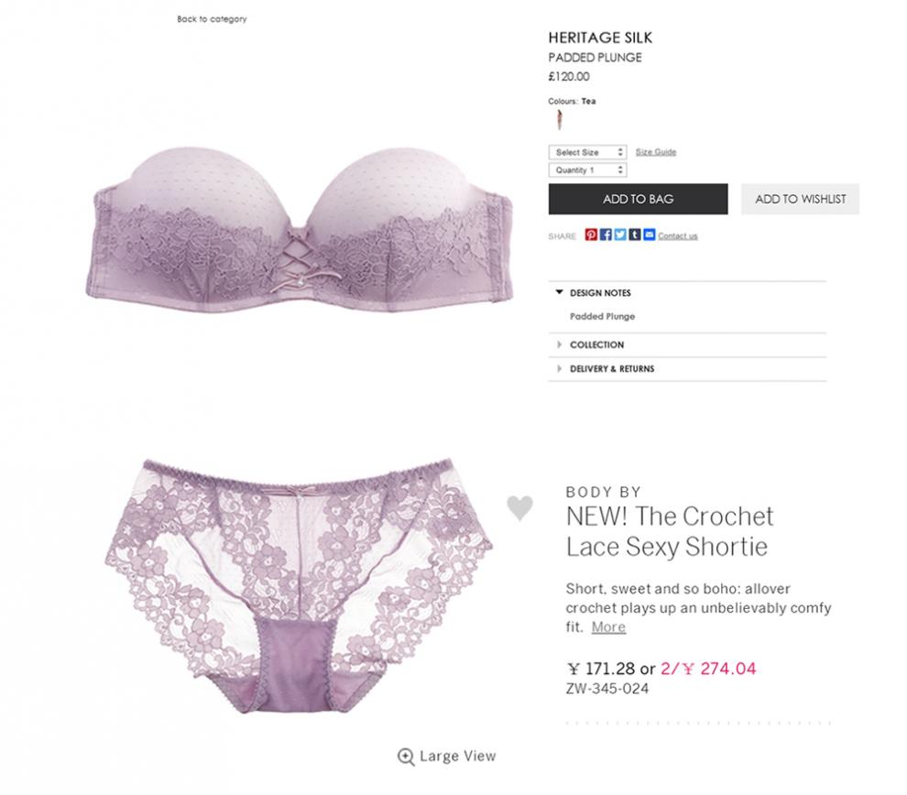Share the product on Facebook
Image resolution: width=907 pixels, height=795 pixels.
coord(606,234)
